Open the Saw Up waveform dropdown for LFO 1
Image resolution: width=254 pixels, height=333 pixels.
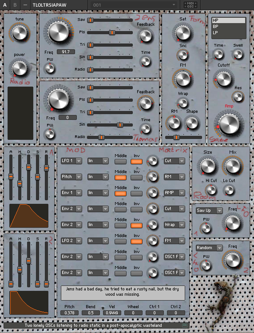(209, 210)
